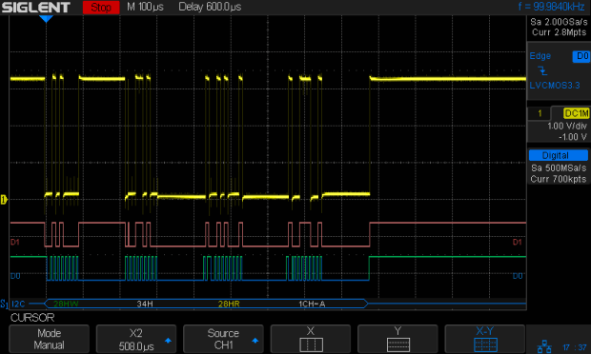This screenshot has width=591, height=354.
Task: Click the red Stop run-state indicator
Action: (x=101, y=8)
